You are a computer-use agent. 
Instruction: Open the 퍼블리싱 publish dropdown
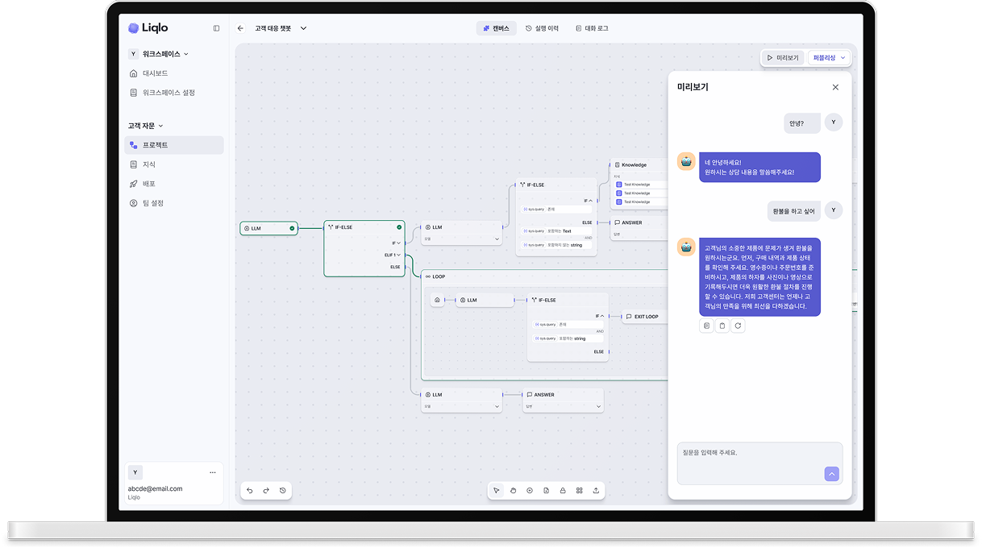pos(843,58)
